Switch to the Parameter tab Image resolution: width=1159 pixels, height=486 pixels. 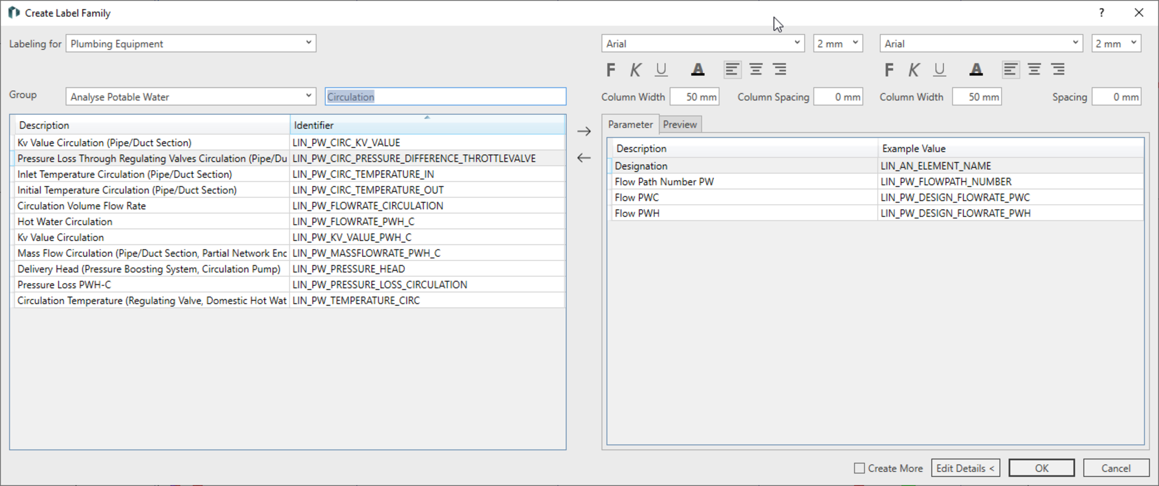coord(630,124)
